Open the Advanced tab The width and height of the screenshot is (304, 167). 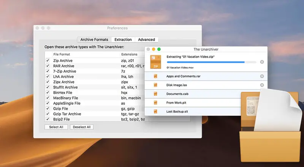147,39
